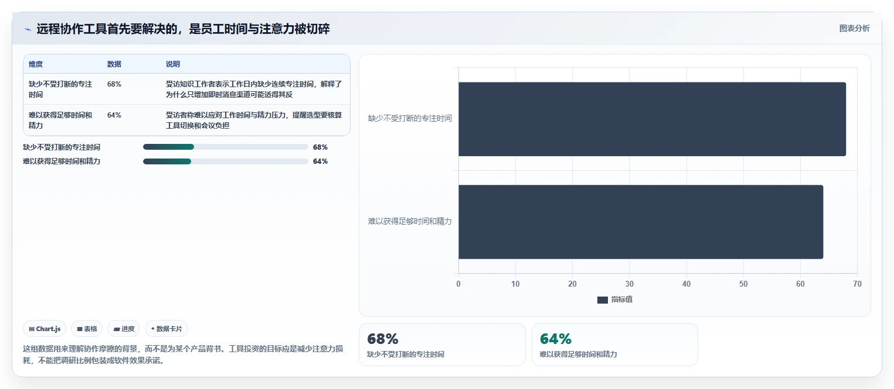Image resolution: width=894 pixels, height=389 pixels.
Task: Open the 64% data card
Action: click(x=615, y=345)
